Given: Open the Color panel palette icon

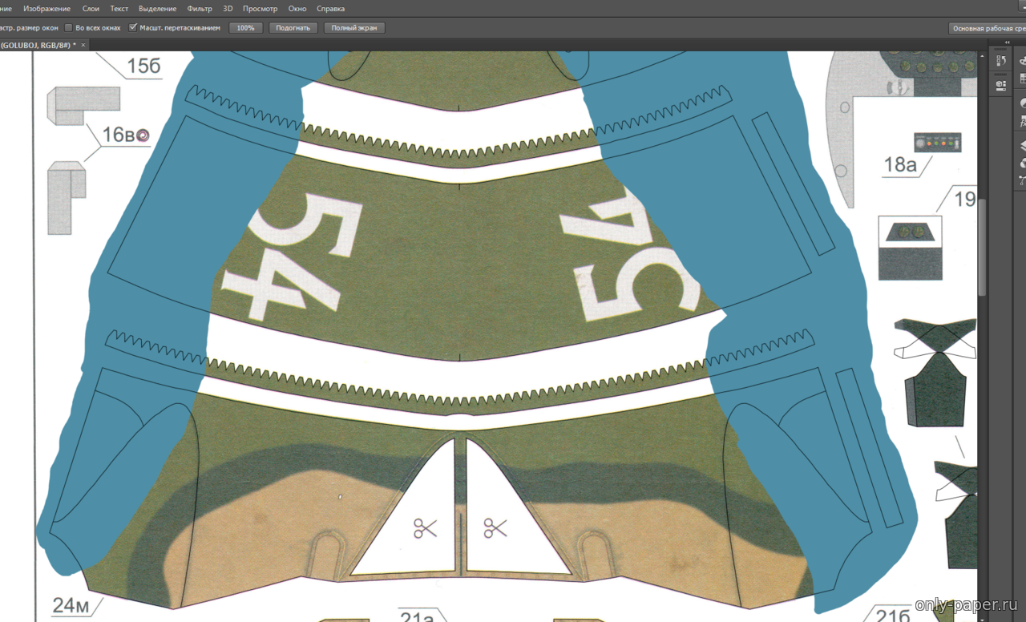Looking at the screenshot, I should tap(1023, 61).
